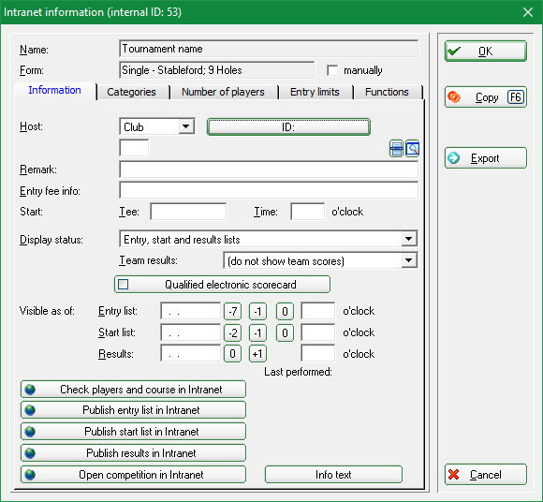This screenshot has width=543, height=502.
Task: Open the Info text button
Action: [333, 475]
